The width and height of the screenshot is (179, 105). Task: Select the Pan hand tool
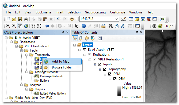point(20,26)
